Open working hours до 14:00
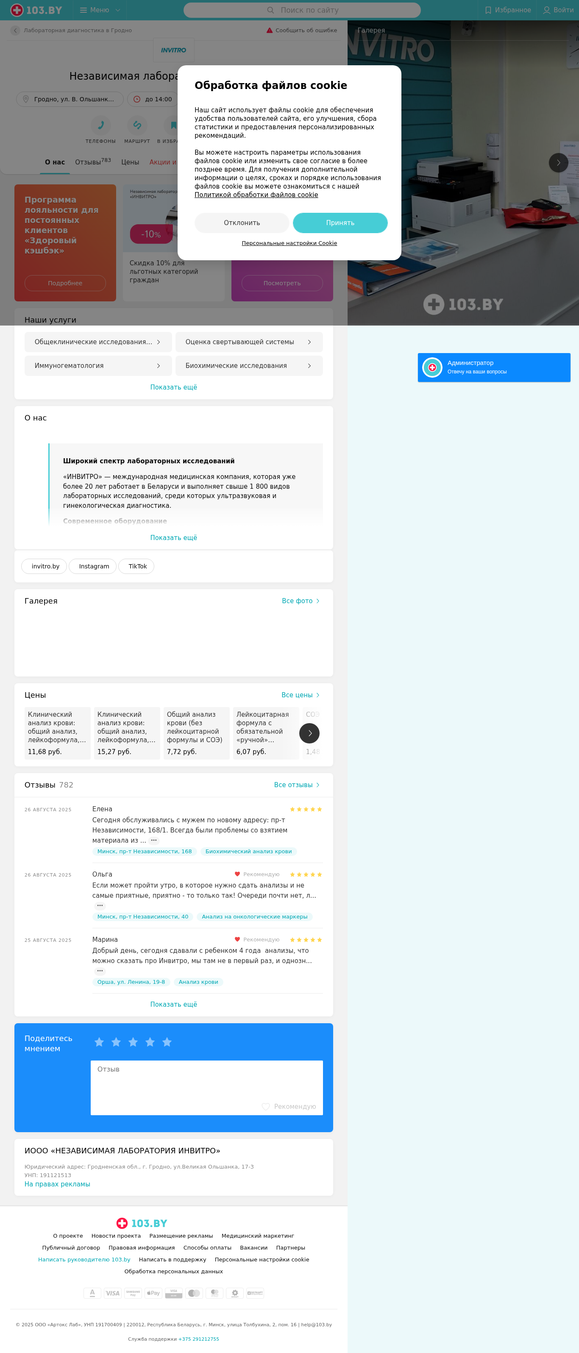 coord(153,99)
